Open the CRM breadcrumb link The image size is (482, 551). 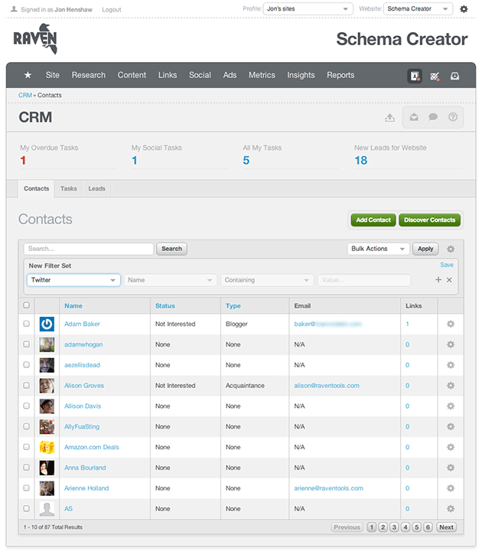[25, 95]
